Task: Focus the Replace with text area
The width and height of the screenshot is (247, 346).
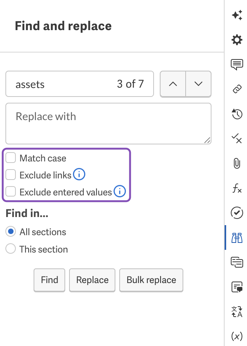Action: coord(108,124)
